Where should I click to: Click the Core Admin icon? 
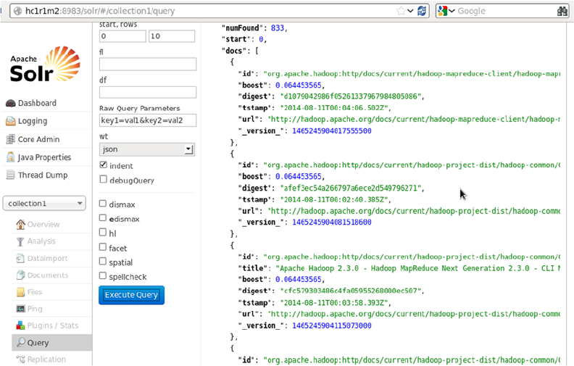point(11,139)
